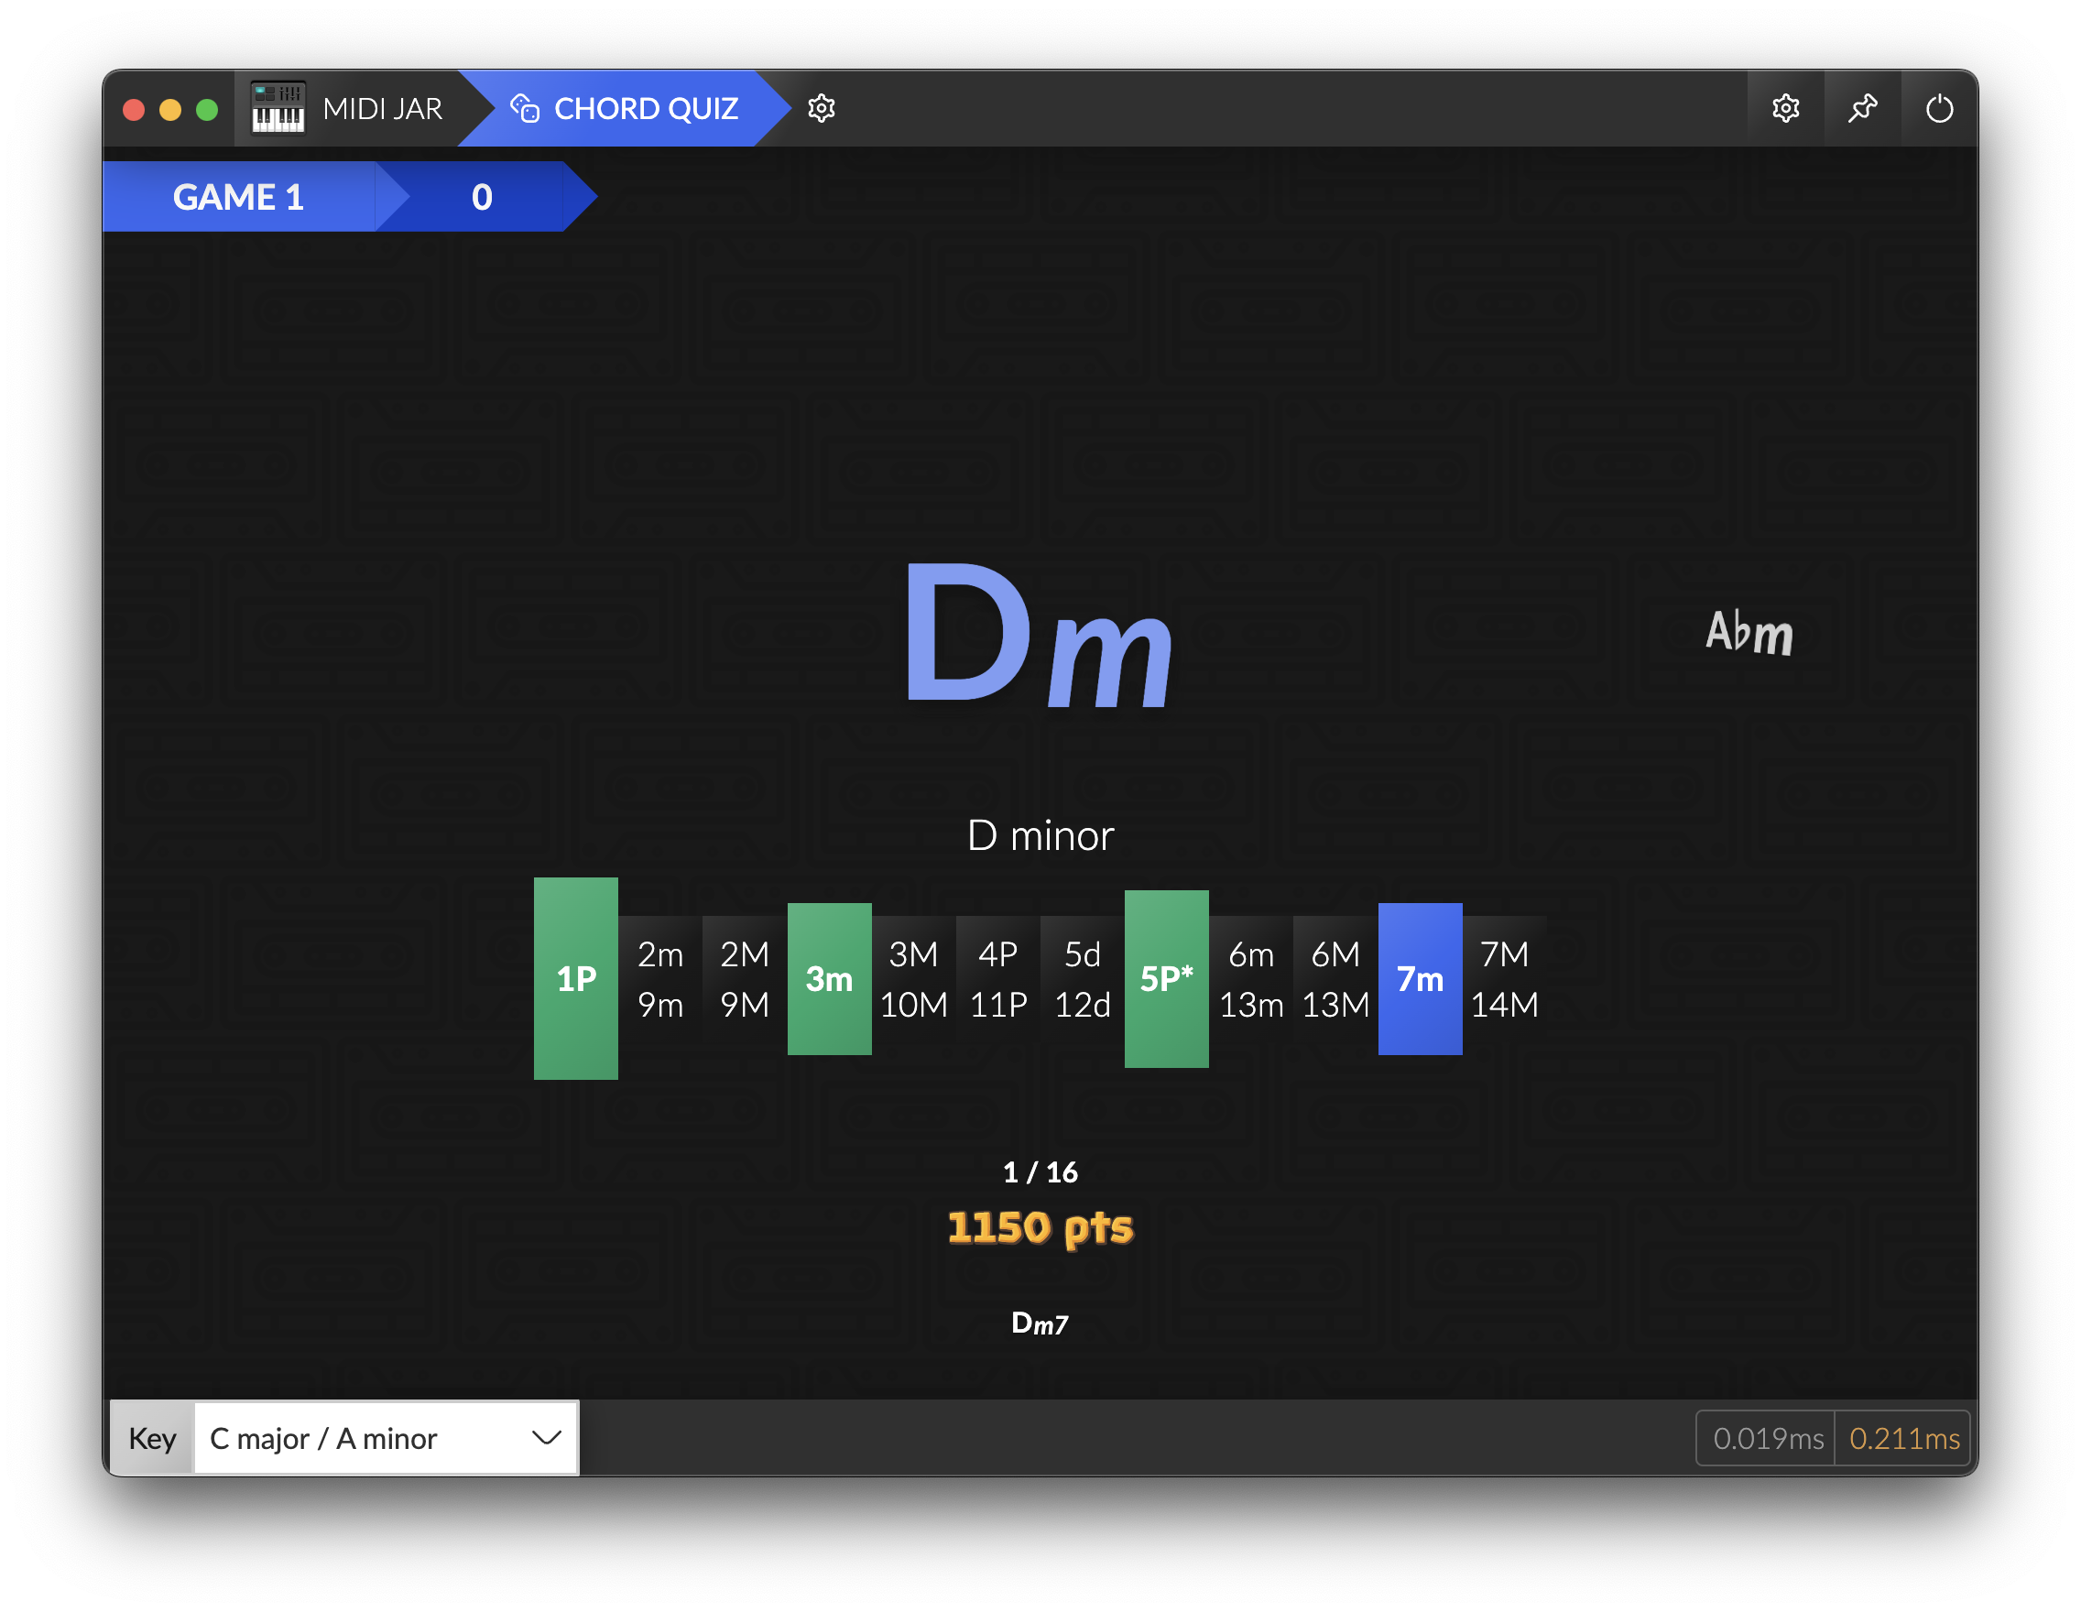Click the green 1P interval block

575,978
